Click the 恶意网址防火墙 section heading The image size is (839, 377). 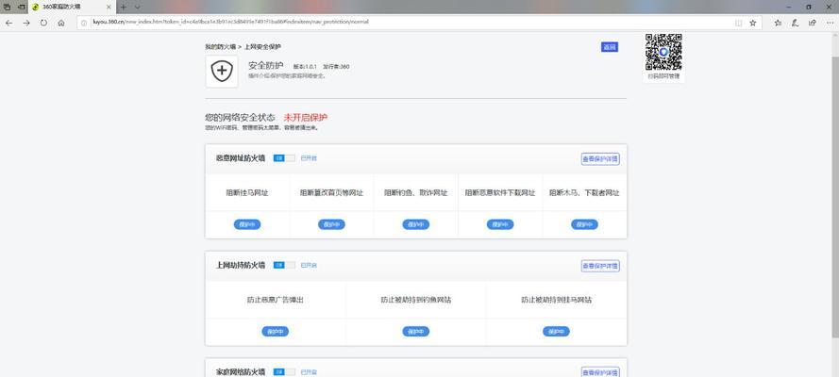tap(241, 158)
